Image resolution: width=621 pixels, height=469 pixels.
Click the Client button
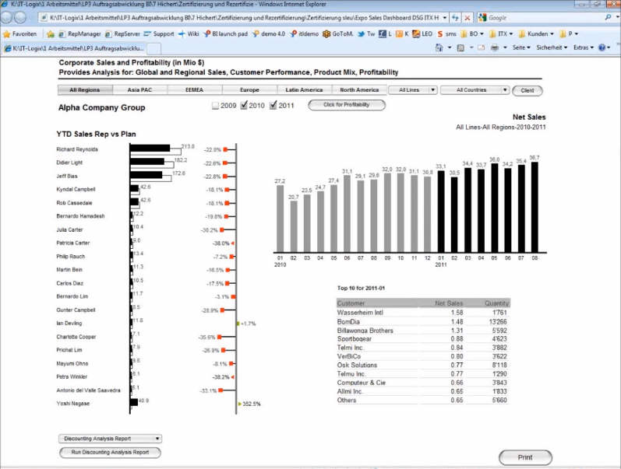[527, 90]
